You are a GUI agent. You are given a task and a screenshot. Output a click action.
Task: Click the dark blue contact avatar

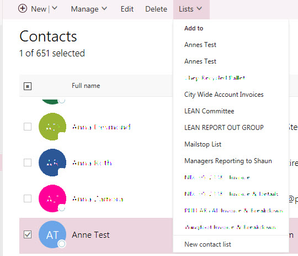pyautogui.click(x=52, y=163)
